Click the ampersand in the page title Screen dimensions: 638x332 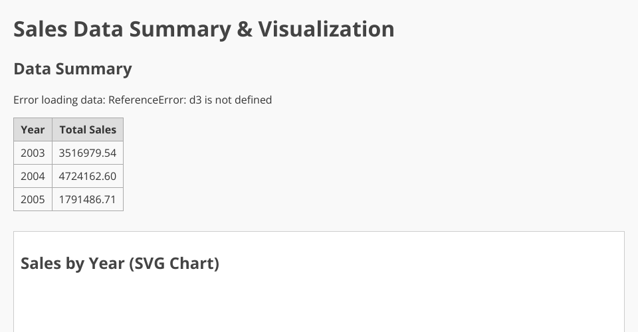(x=244, y=29)
